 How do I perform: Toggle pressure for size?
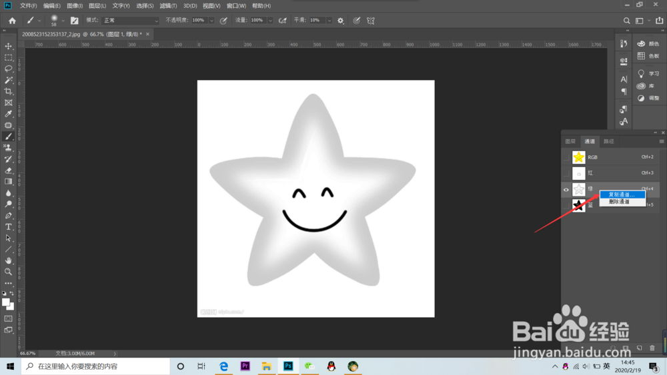point(356,21)
